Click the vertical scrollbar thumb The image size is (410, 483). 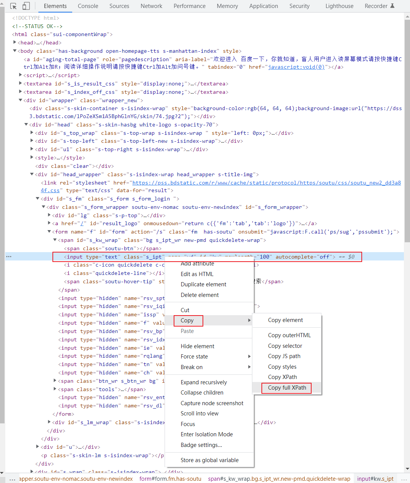tap(407, 131)
